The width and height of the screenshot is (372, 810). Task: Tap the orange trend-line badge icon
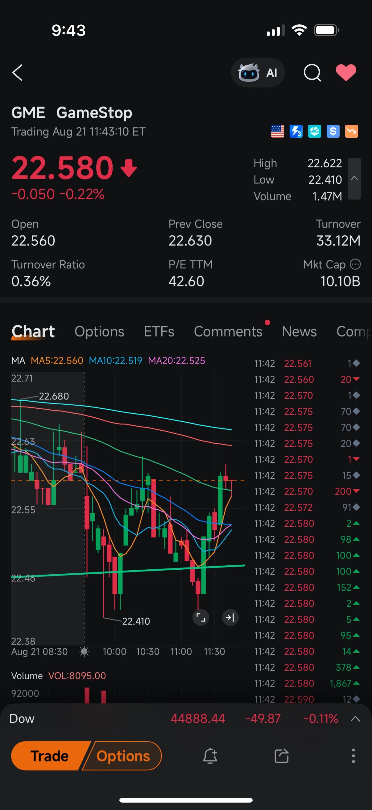click(352, 131)
